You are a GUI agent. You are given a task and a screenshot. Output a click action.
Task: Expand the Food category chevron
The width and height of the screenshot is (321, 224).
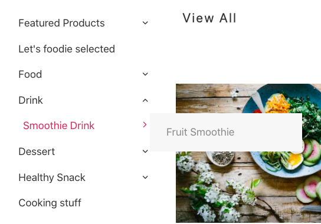pyautogui.click(x=145, y=74)
